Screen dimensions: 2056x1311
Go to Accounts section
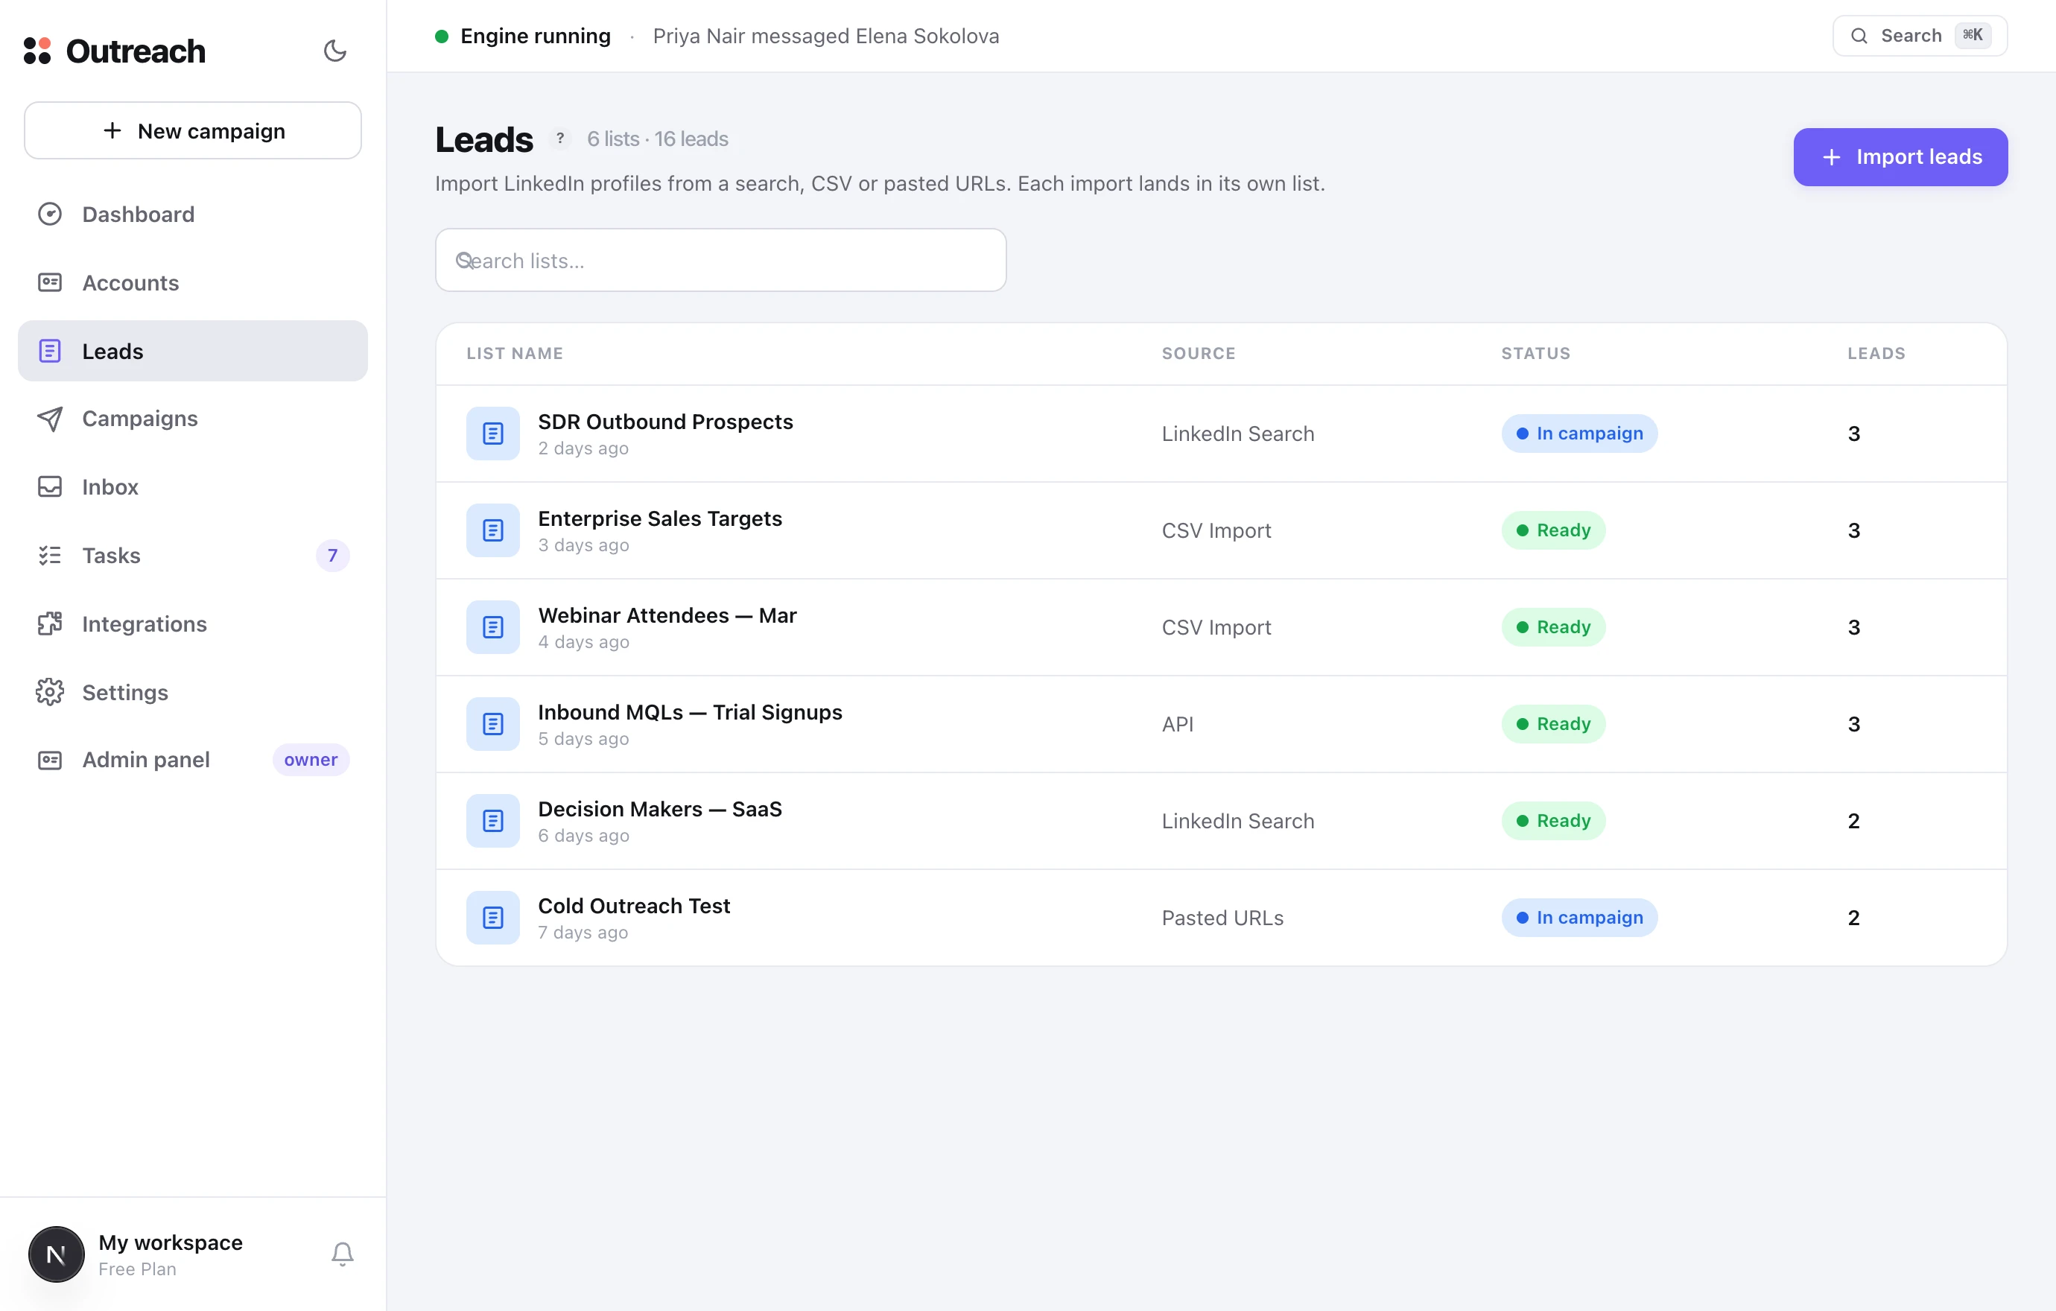[x=193, y=282]
